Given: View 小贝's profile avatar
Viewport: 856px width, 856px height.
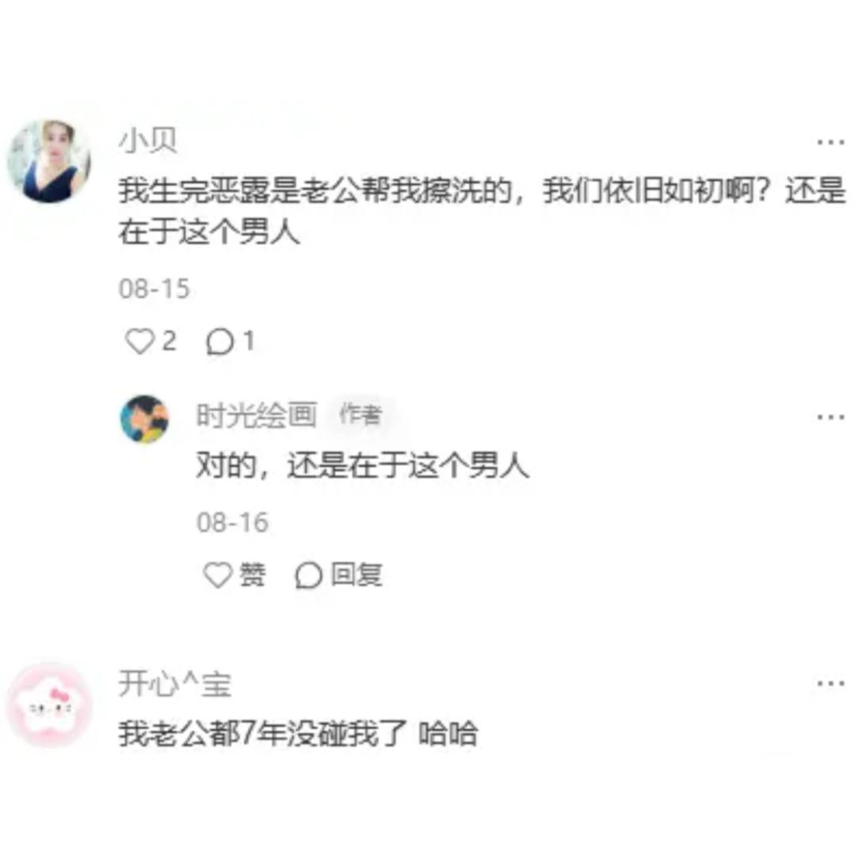Looking at the screenshot, I should pyautogui.click(x=49, y=161).
